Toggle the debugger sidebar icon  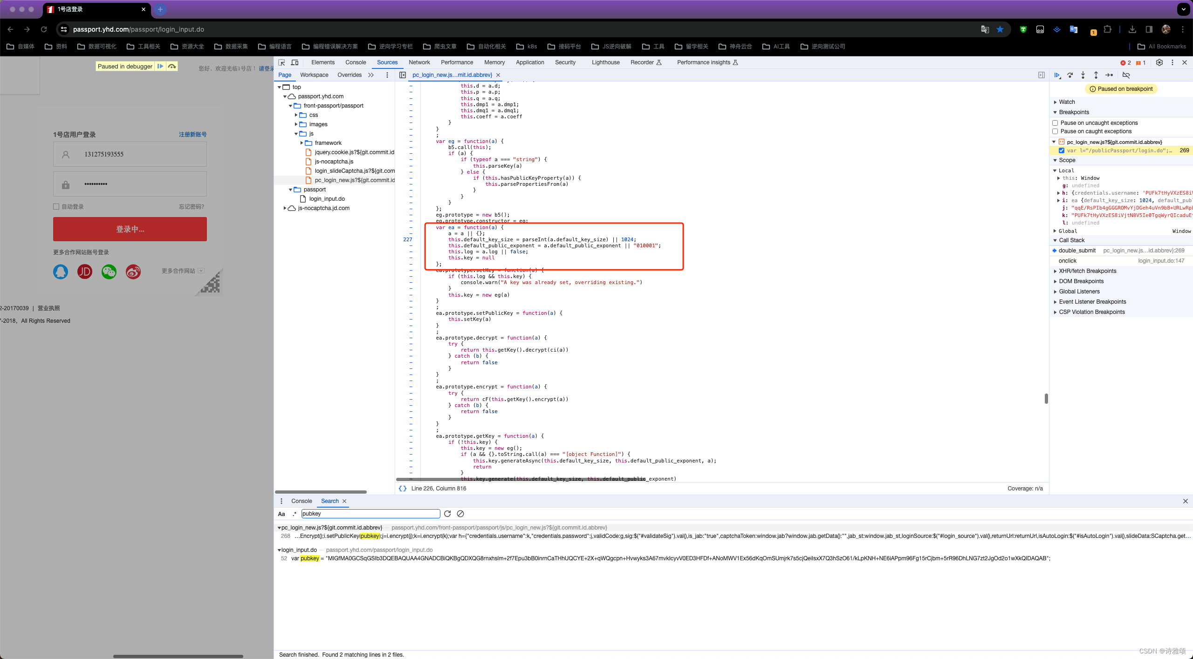pos(1042,75)
